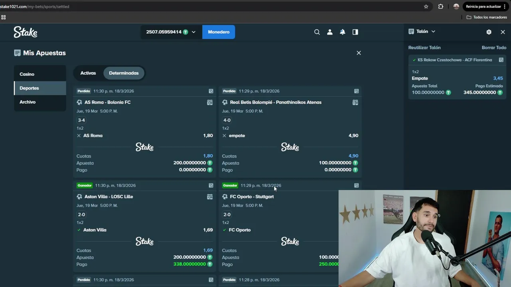Open share icon on AS Roma bet header
The width and height of the screenshot is (511, 287).
tap(211, 91)
